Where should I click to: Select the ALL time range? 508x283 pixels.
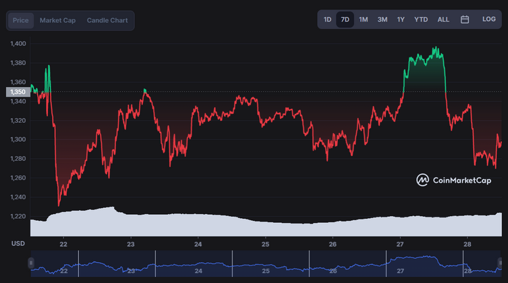[443, 20]
